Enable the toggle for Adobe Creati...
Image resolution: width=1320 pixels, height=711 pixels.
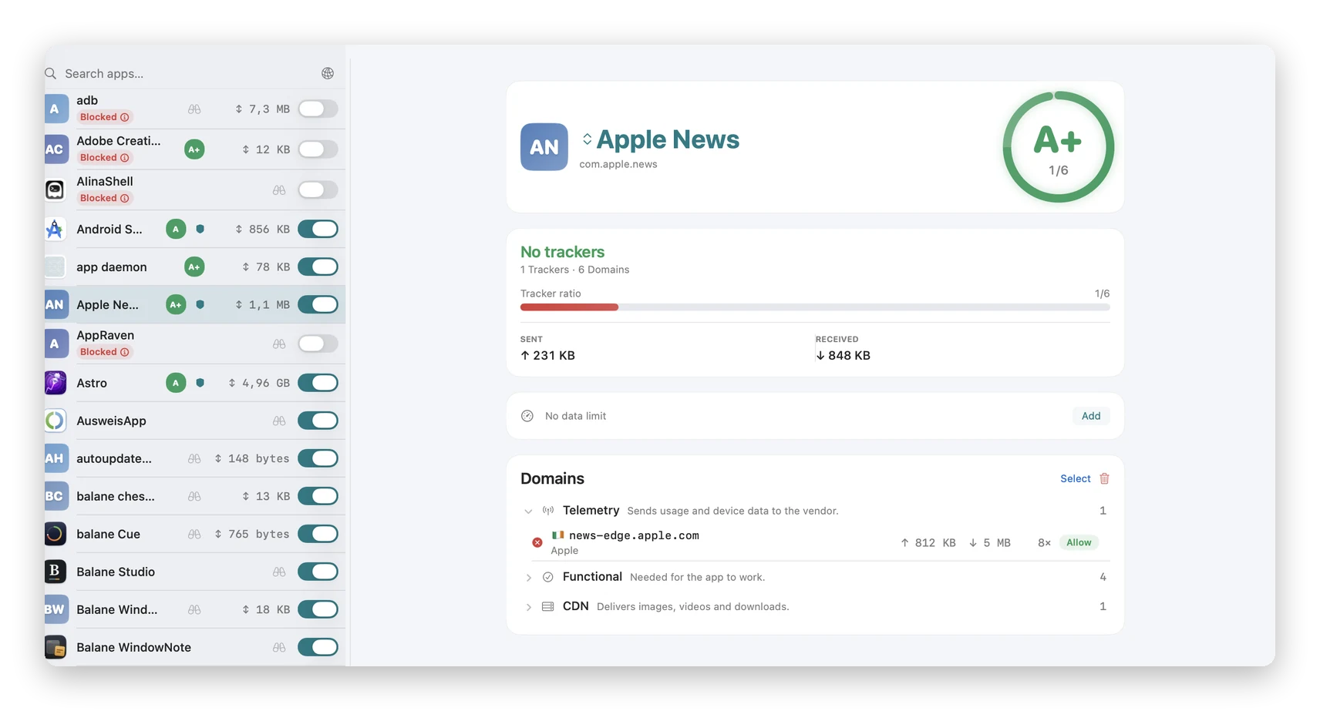tap(318, 149)
